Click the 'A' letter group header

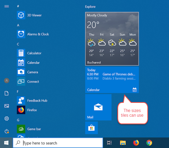18,25
